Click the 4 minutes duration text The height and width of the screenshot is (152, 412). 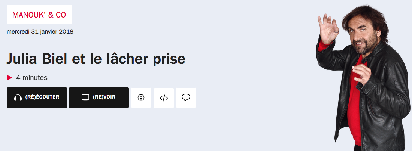click(x=32, y=78)
